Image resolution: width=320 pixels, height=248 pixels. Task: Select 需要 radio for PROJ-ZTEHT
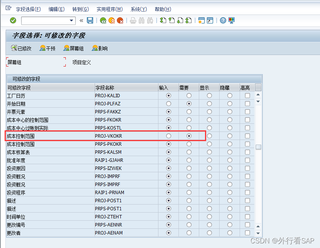pos(189,216)
